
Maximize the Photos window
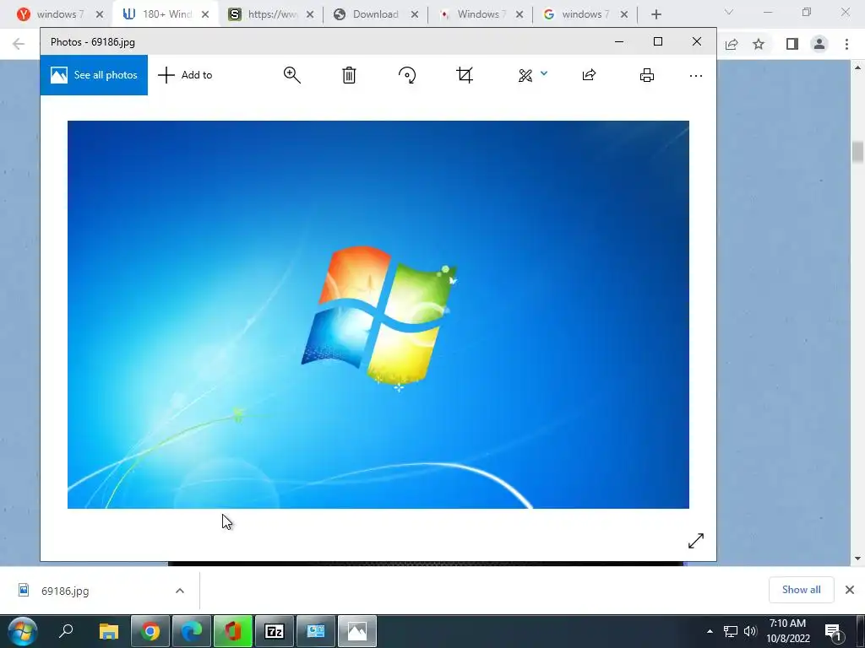tap(657, 41)
